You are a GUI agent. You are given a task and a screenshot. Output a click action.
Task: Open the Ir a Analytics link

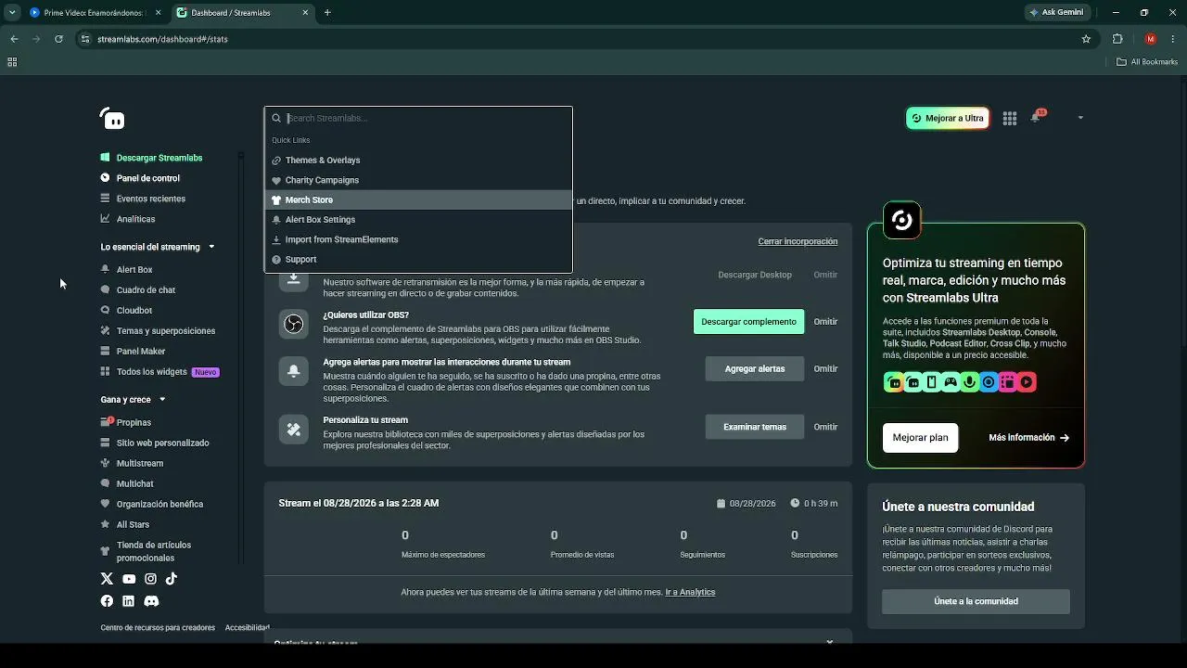click(690, 592)
